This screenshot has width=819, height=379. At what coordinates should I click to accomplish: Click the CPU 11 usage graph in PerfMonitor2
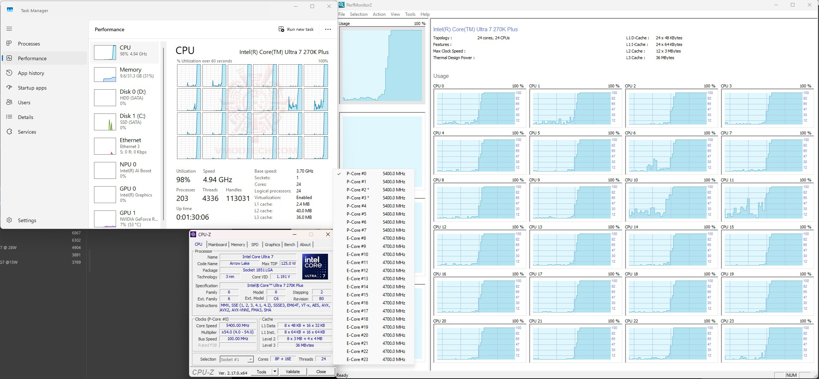pos(767,202)
